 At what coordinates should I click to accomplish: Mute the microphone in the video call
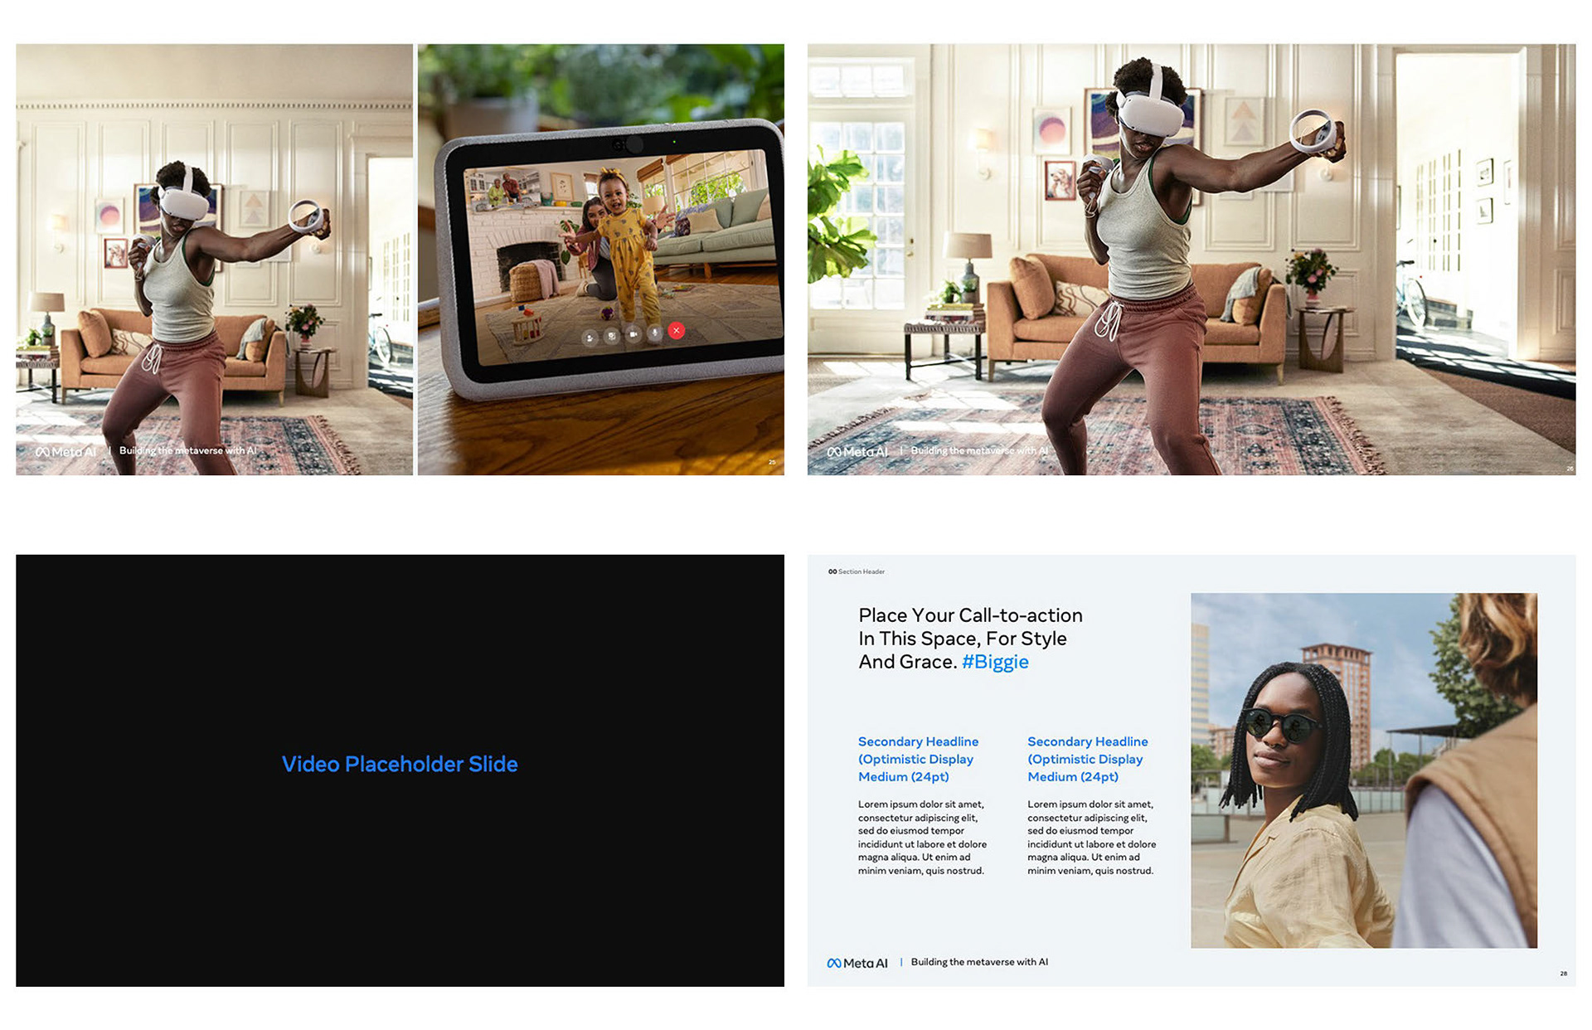(x=655, y=333)
